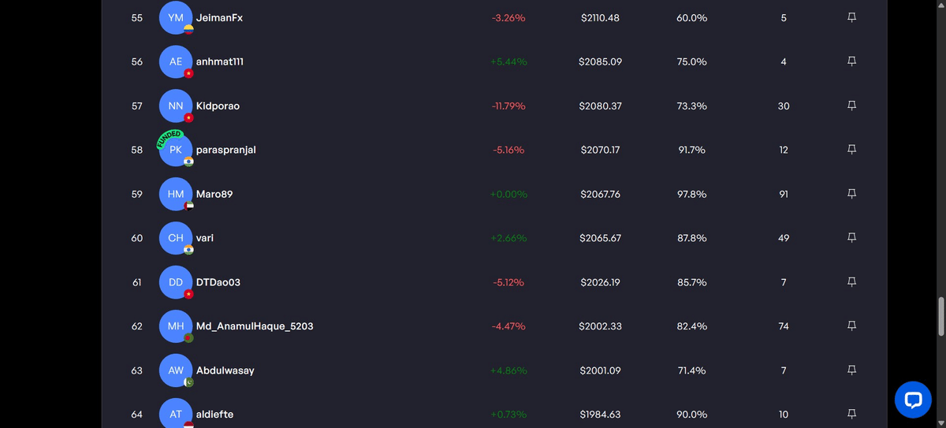
Task: Click the CH avatar of vari
Action: (x=176, y=238)
